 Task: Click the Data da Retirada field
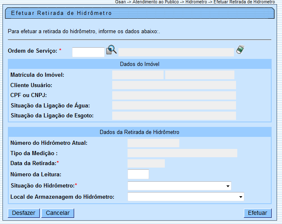[x=146, y=163]
